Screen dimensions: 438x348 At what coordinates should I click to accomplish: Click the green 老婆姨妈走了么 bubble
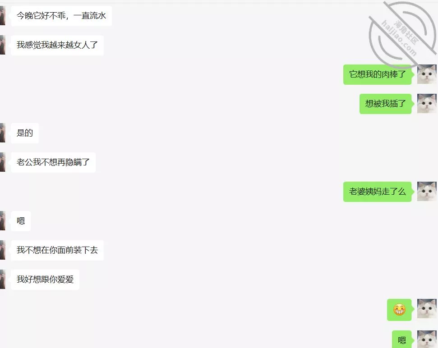tap(378, 192)
